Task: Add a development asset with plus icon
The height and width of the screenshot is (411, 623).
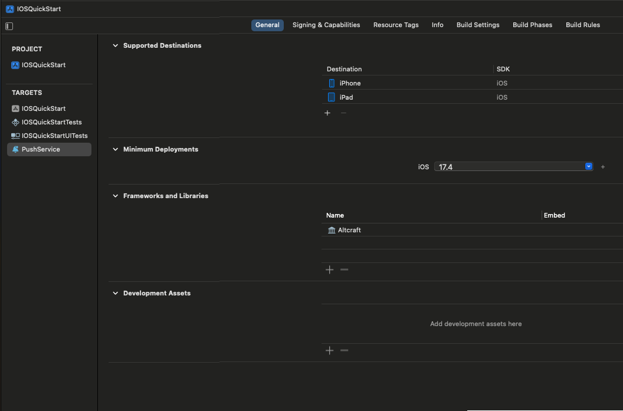Action: coord(329,350)
